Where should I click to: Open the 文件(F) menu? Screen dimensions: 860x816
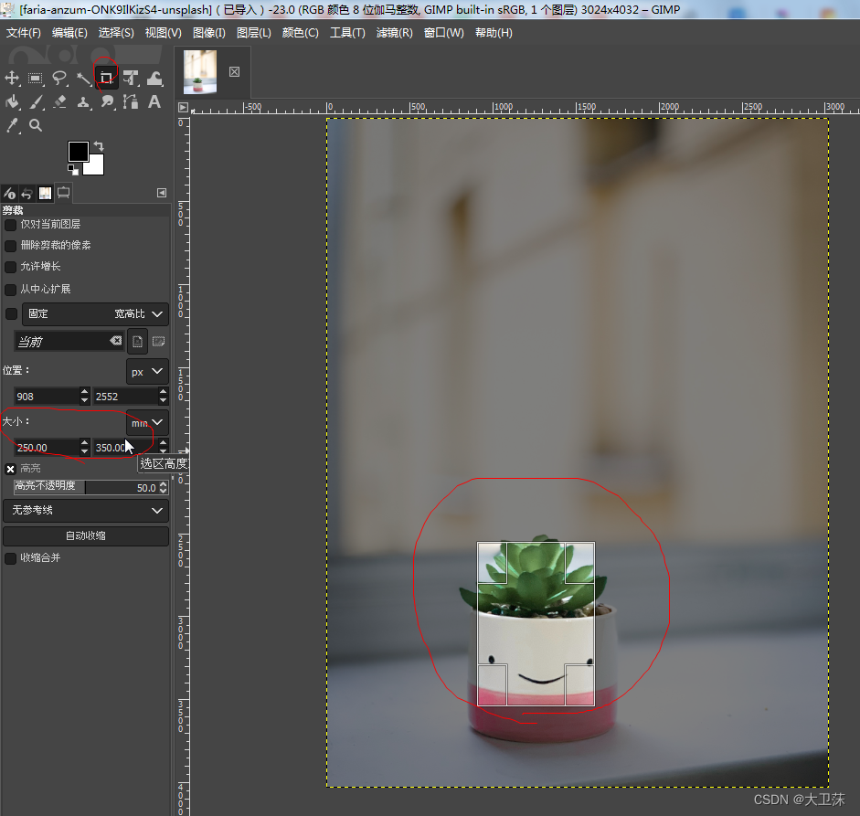pyautogui.click(x=24, y=33)
